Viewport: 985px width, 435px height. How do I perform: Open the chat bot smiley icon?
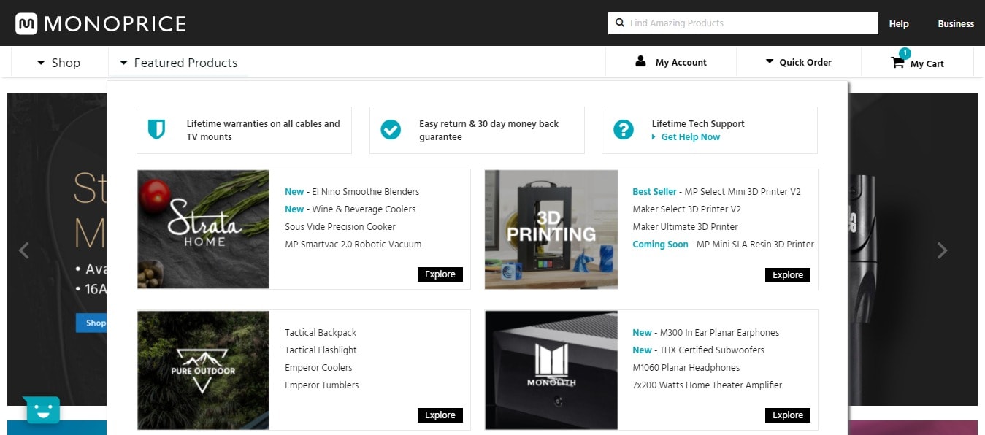[x=42, y=411]
